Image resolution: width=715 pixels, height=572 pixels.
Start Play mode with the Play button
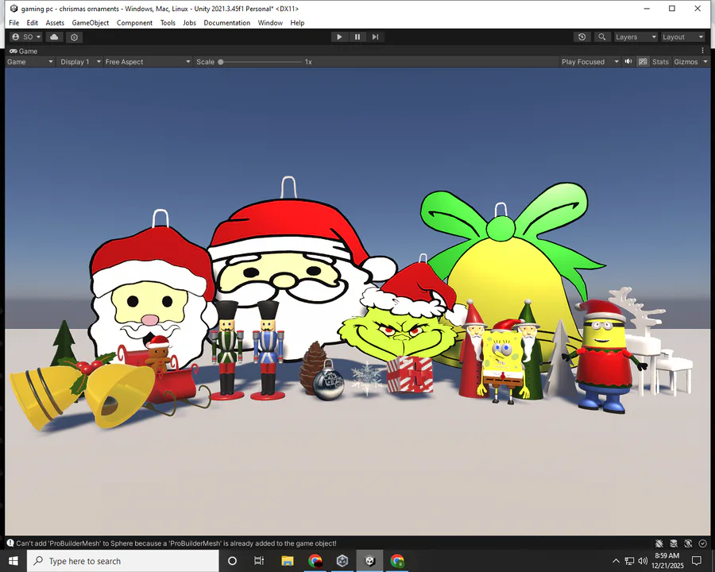(339, 37)
